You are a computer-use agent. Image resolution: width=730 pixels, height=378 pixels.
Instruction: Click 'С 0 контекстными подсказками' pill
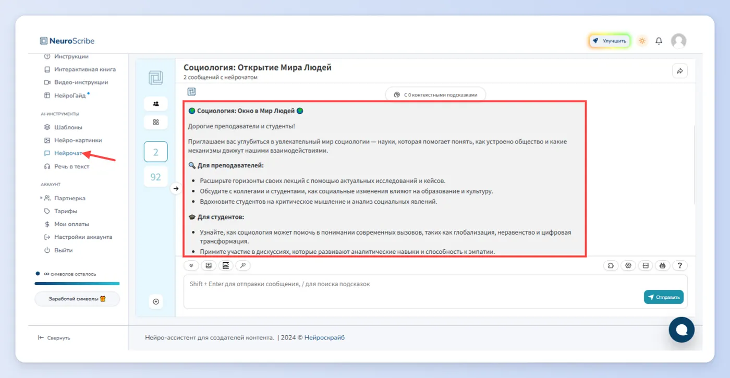tap(435, 95)
